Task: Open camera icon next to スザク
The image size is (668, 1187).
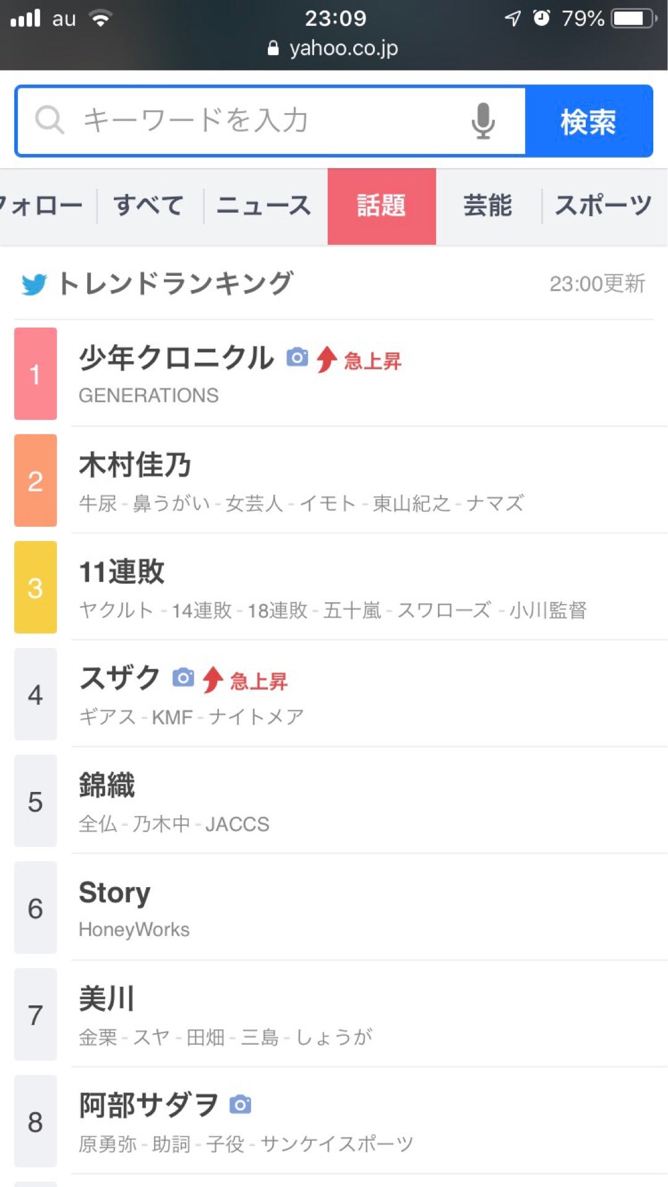Action: click(183, 678)
